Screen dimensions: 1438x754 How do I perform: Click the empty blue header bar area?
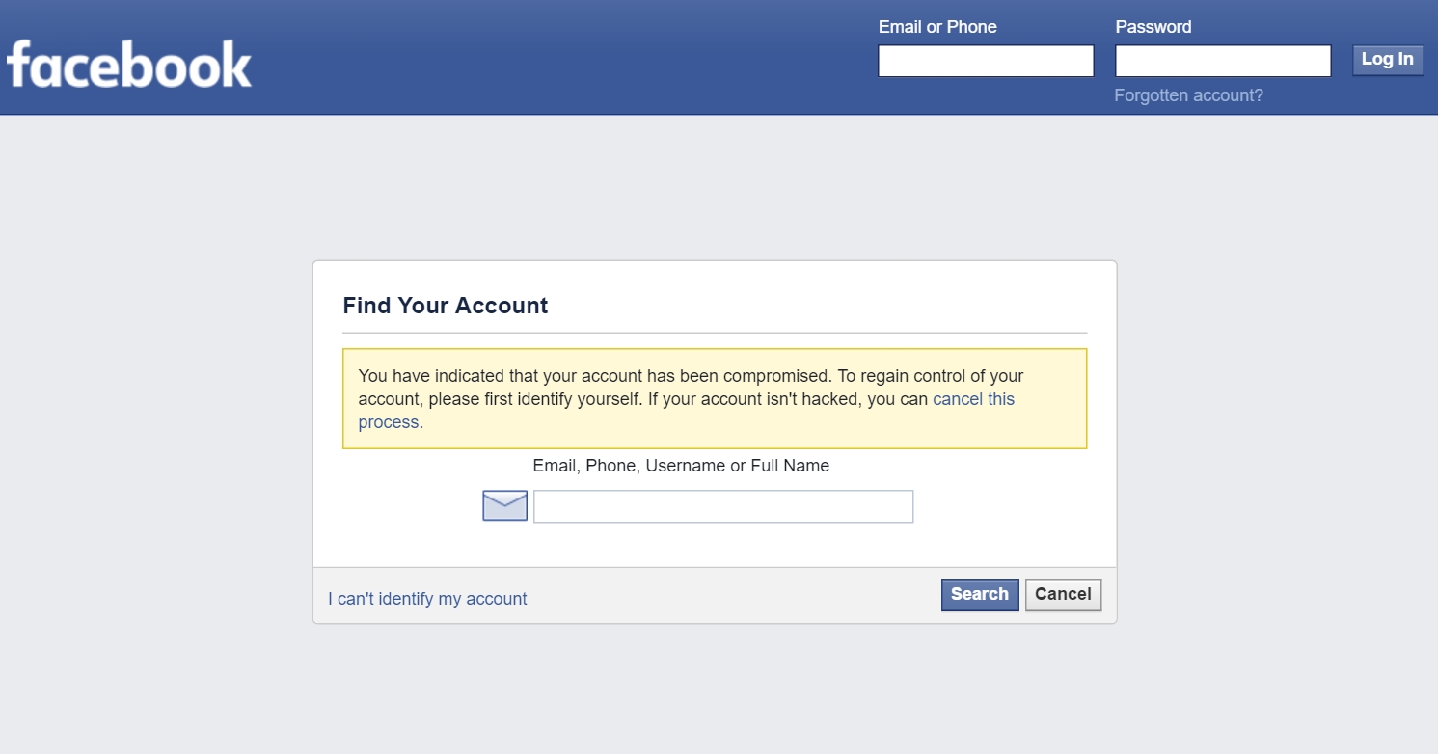(x=559, y=58)
